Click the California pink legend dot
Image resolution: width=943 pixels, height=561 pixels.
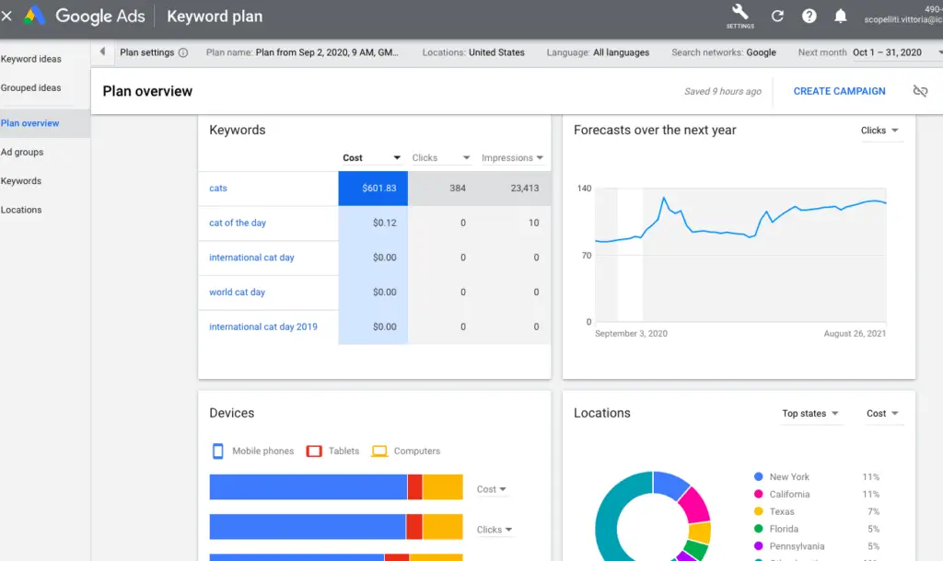759,494
